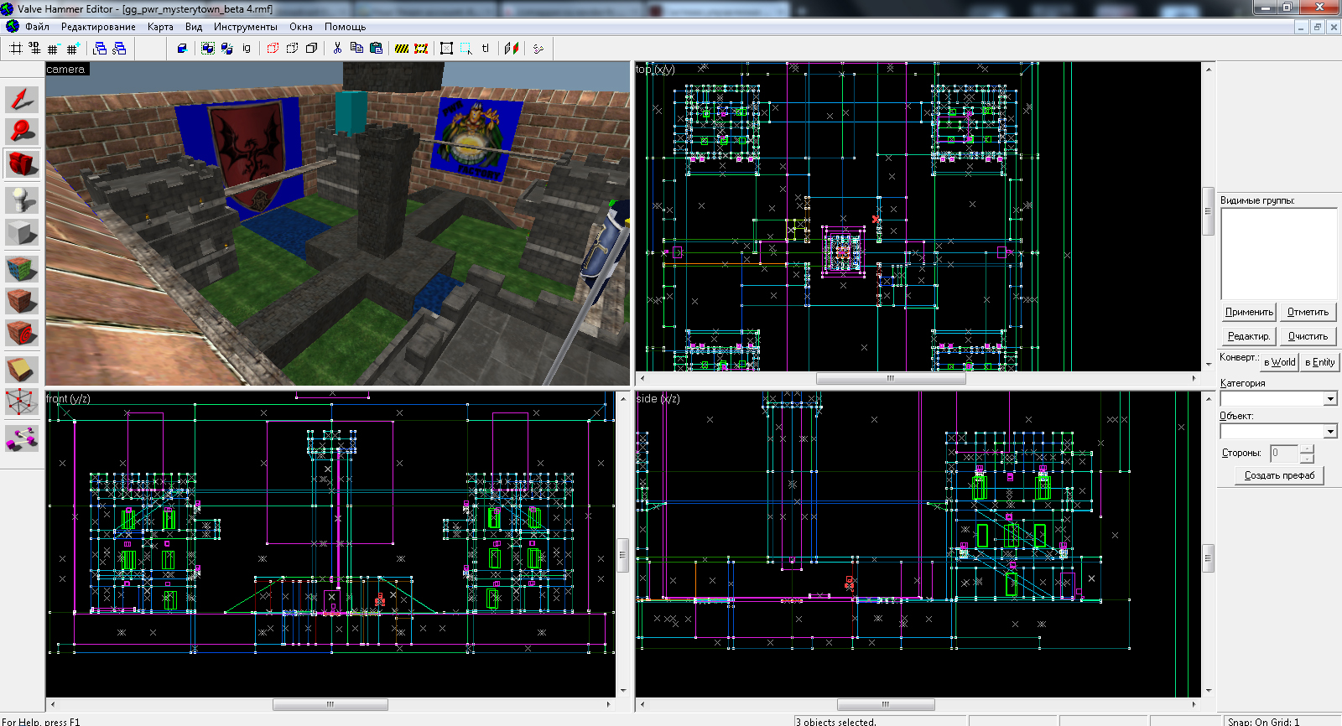
Task: Click the Создать префаб button
Action: tap(1279, 475)
